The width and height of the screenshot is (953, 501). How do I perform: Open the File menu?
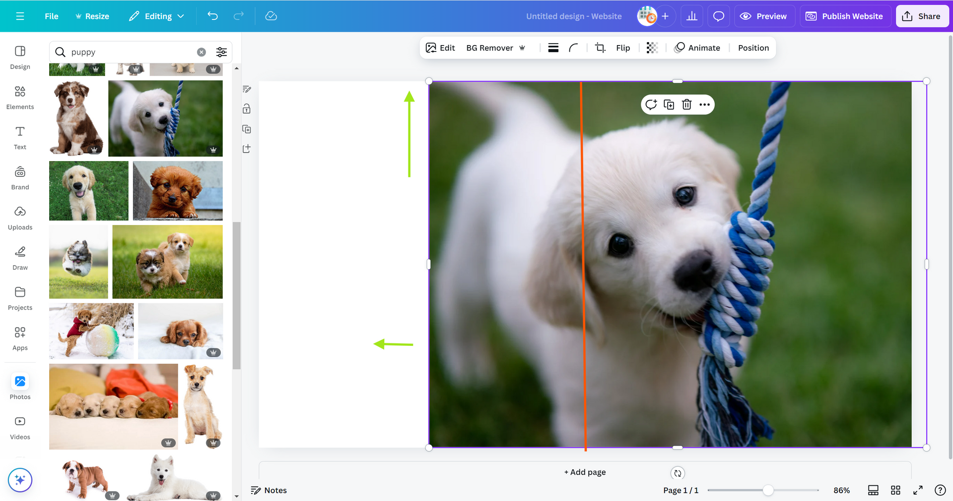click(x=51, y=16)
